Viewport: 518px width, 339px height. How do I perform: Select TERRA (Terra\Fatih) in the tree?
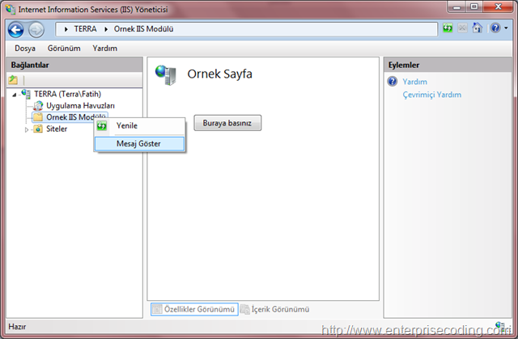[x=67, y=94]
